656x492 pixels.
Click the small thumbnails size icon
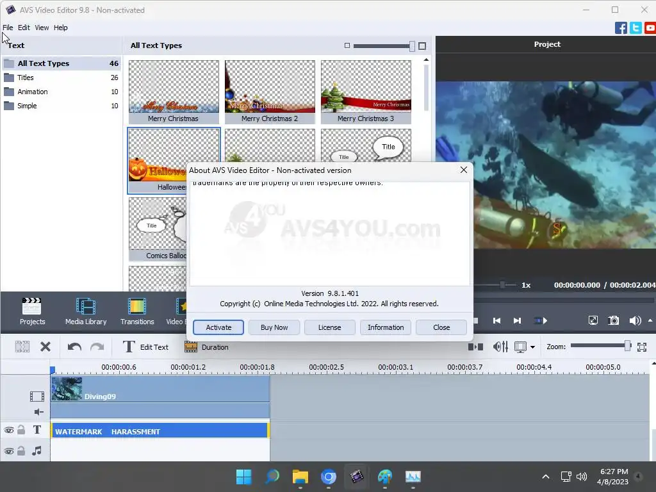pyautogui.click(x=347, y=45)
